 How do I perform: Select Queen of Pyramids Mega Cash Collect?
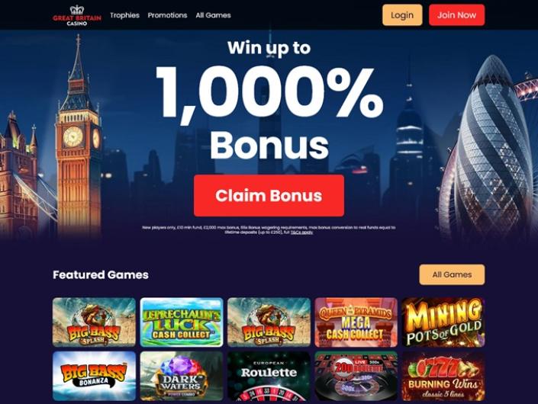coord(356,322)
